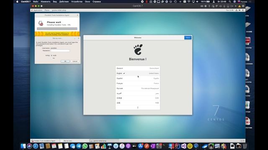268x150 pixels.
Task: Open the Apple menu
Action: click(17, 2)
